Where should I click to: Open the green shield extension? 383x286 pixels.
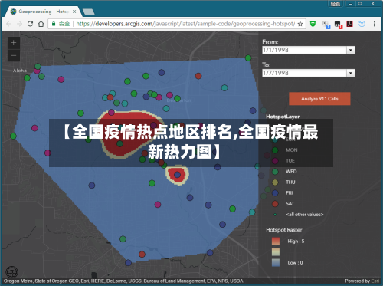(x=313, y=24)
